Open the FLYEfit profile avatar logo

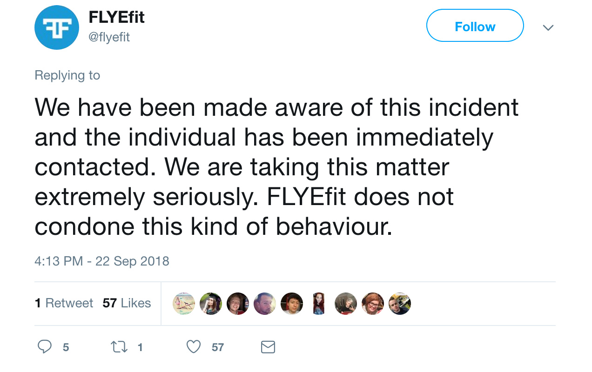coord(56,27)
